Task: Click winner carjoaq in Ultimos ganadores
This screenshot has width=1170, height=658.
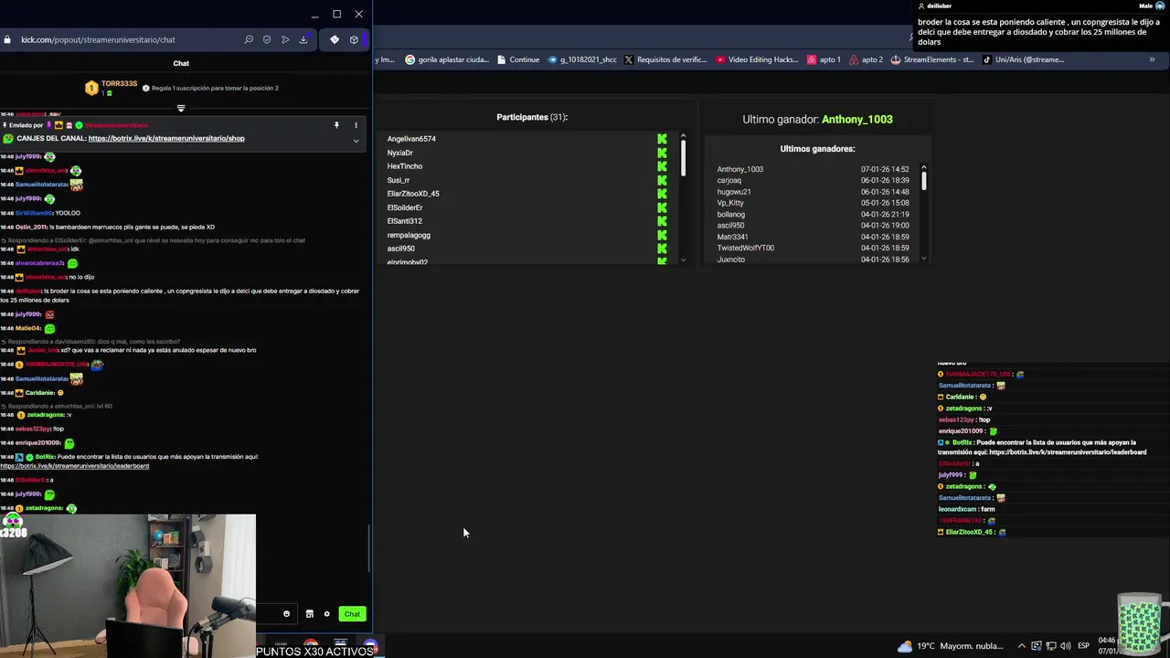Action: [x=729, y=181]
